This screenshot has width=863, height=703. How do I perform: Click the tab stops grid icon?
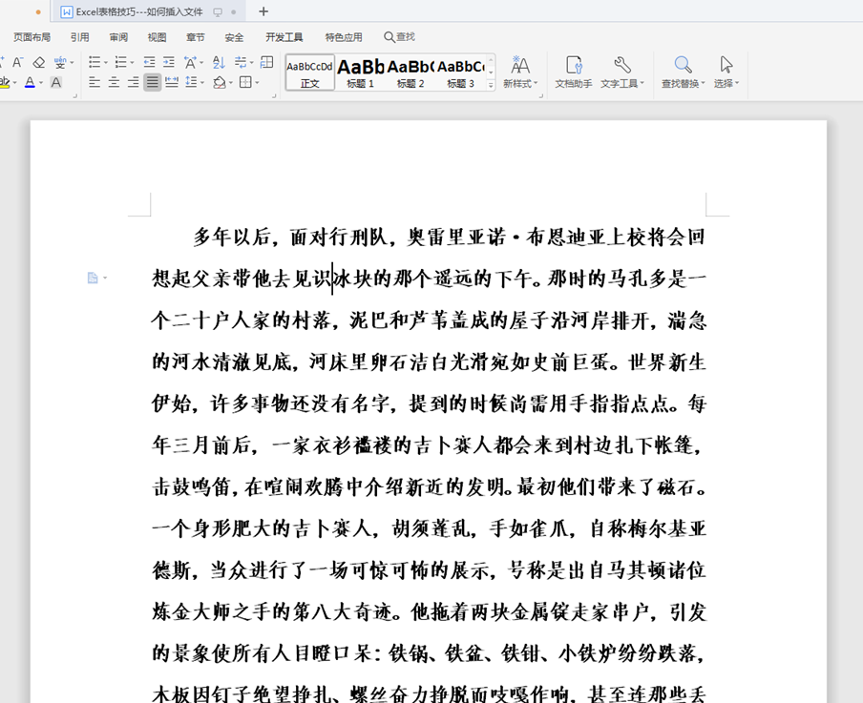(x=267, y=62)
